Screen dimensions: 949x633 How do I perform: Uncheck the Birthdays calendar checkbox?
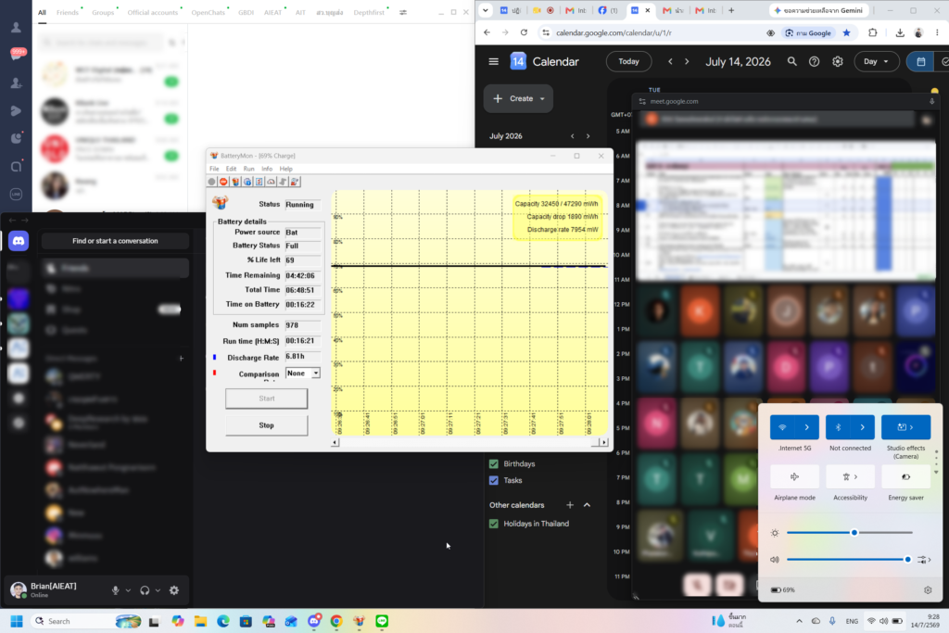[494, 463]
